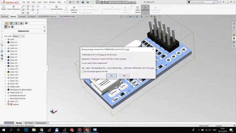Click the help icon beside Appearances
Viewport: 236px width, 133px height.
point(44,31)
